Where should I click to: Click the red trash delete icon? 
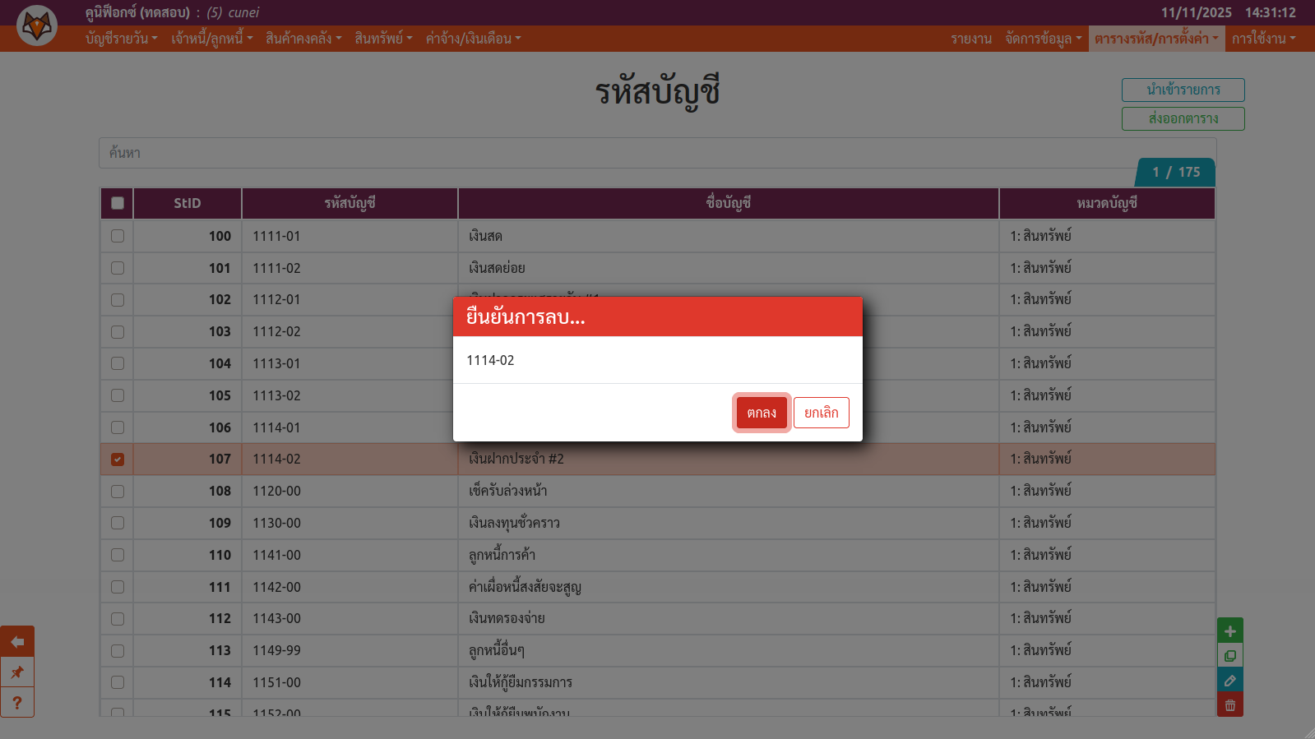[1229, 704]
